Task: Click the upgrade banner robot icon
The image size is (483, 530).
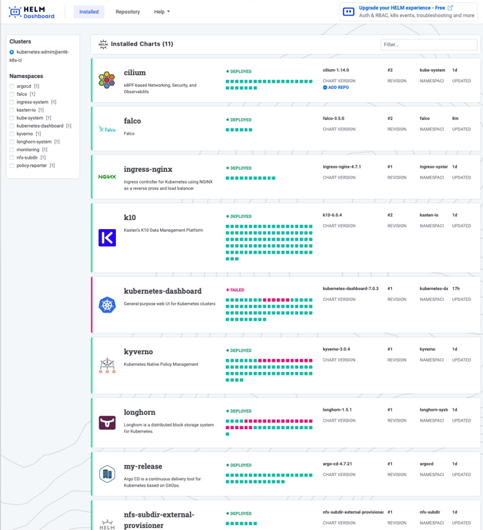Action: [x=348, y=12]
